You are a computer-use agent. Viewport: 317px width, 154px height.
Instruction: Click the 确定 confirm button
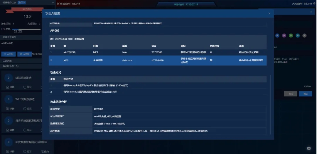click(305, 94)
